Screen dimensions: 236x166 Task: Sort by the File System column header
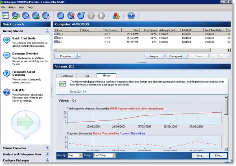point(112,30)
